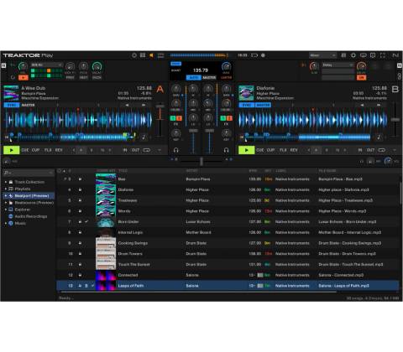Click the CUP button on Deck A
This screenshot has height=352, width=403.
tap(35, 150)
